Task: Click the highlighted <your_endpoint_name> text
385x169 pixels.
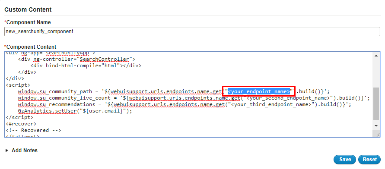Action: pyautogui.click(x=259, y=91)
